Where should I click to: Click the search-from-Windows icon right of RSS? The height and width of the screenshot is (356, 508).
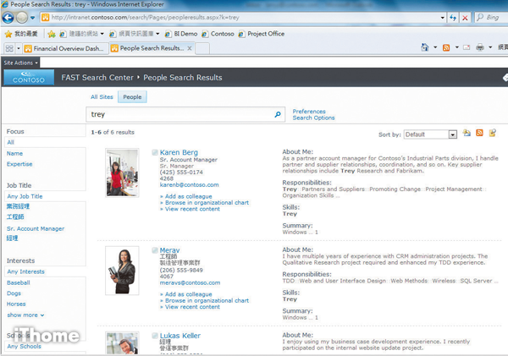tap(492, 134)
